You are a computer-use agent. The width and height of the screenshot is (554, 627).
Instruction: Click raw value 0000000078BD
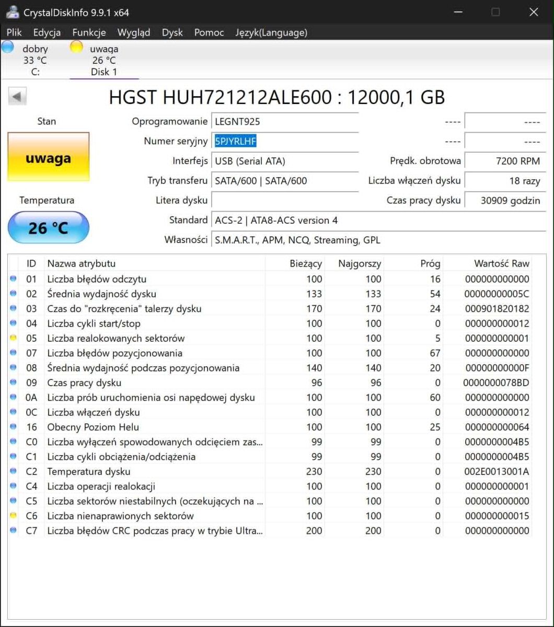497,382
